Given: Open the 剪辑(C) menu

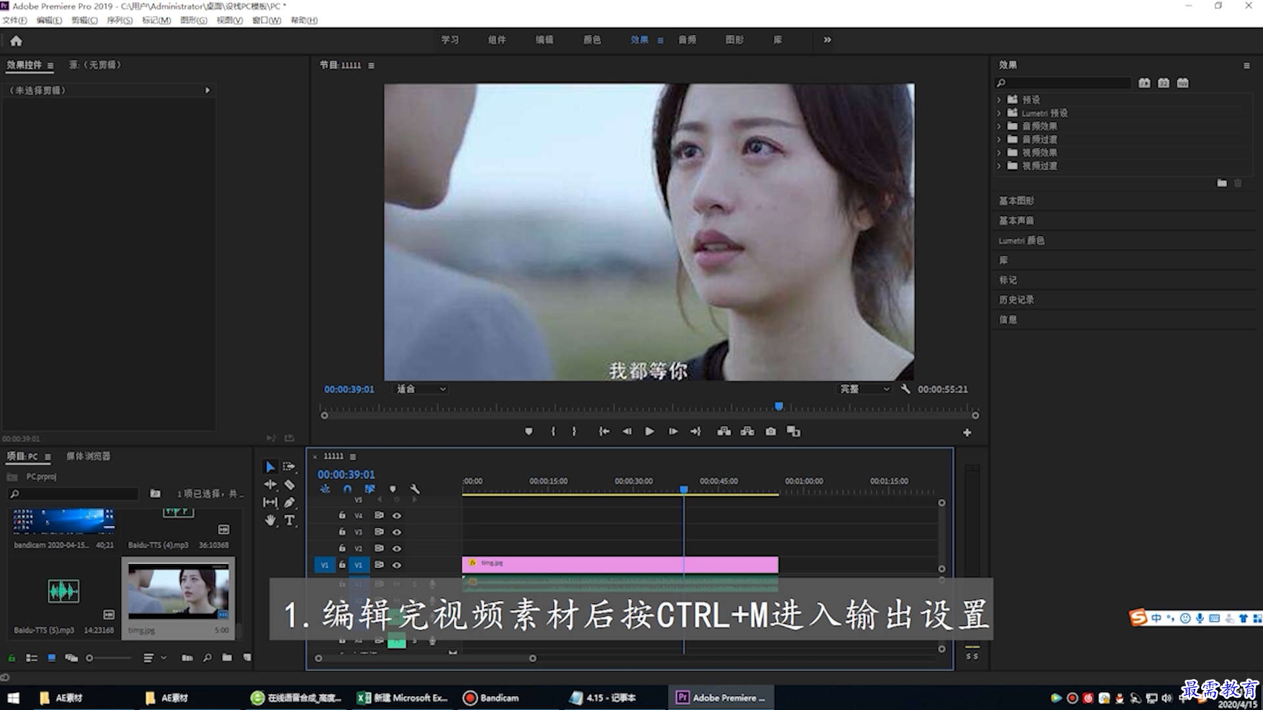Looking at the screenshot, I should [x=84, y=20].
